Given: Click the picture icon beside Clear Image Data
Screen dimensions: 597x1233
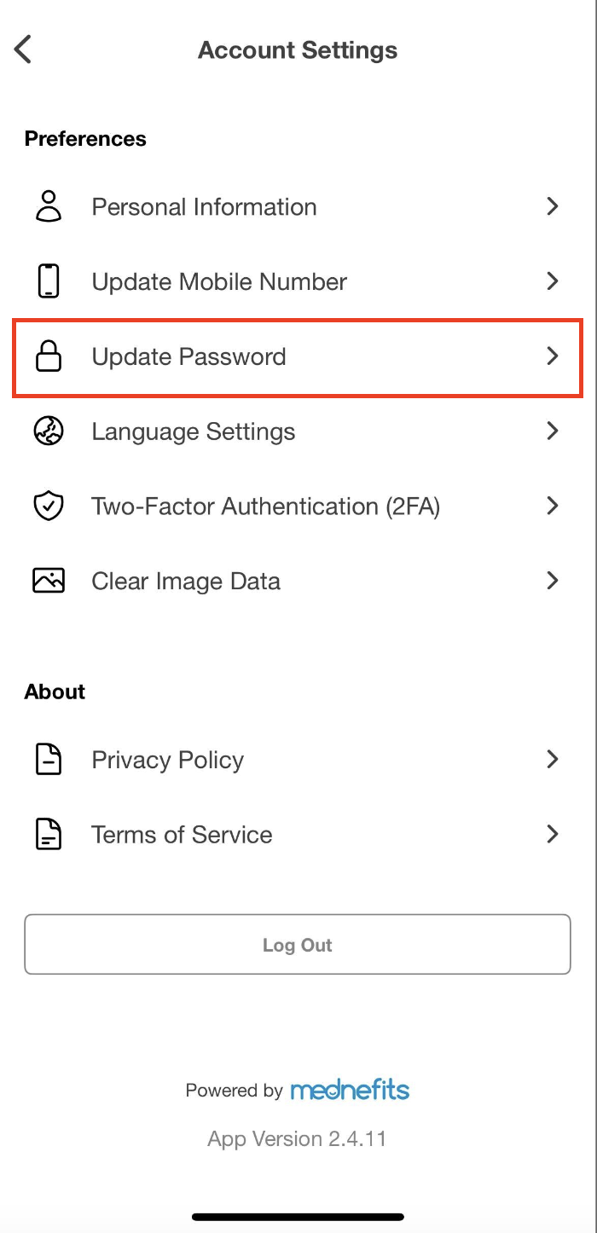Looking at the screenshot, I should click(x=49, y=582).
